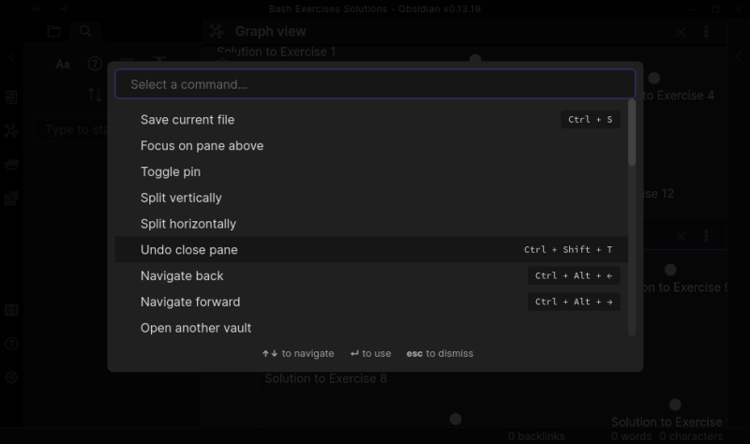The image size is (750, 444).
Task: Click the search sort order icon
Action: [95, 95]
